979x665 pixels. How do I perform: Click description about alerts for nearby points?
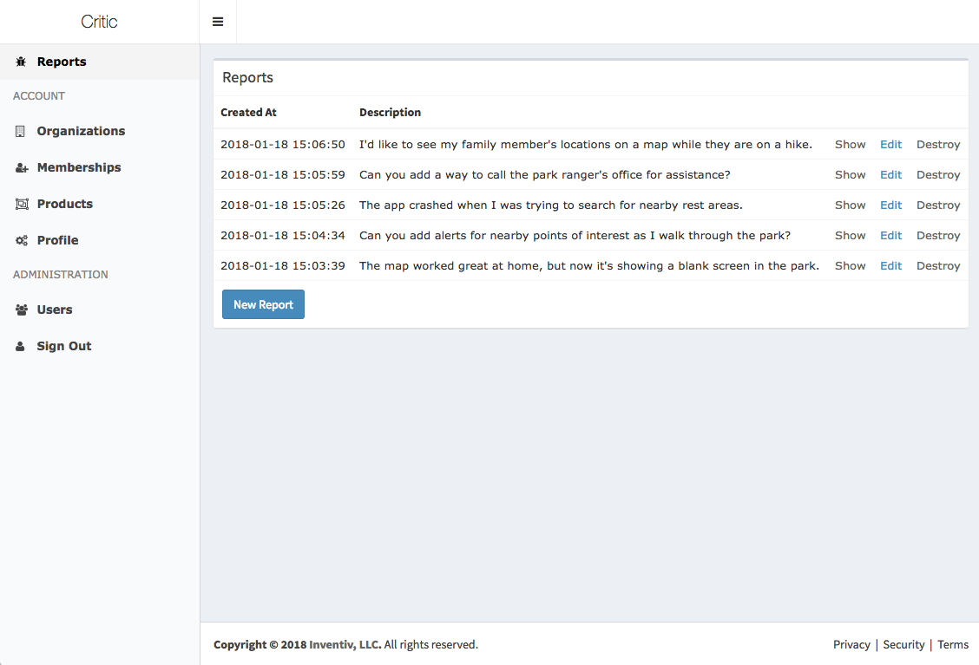point(575,235)
